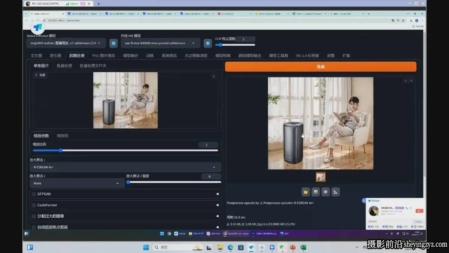449x253 pixels.
Task: Switch to 批量处理 sub-tab
Action: 64,66
